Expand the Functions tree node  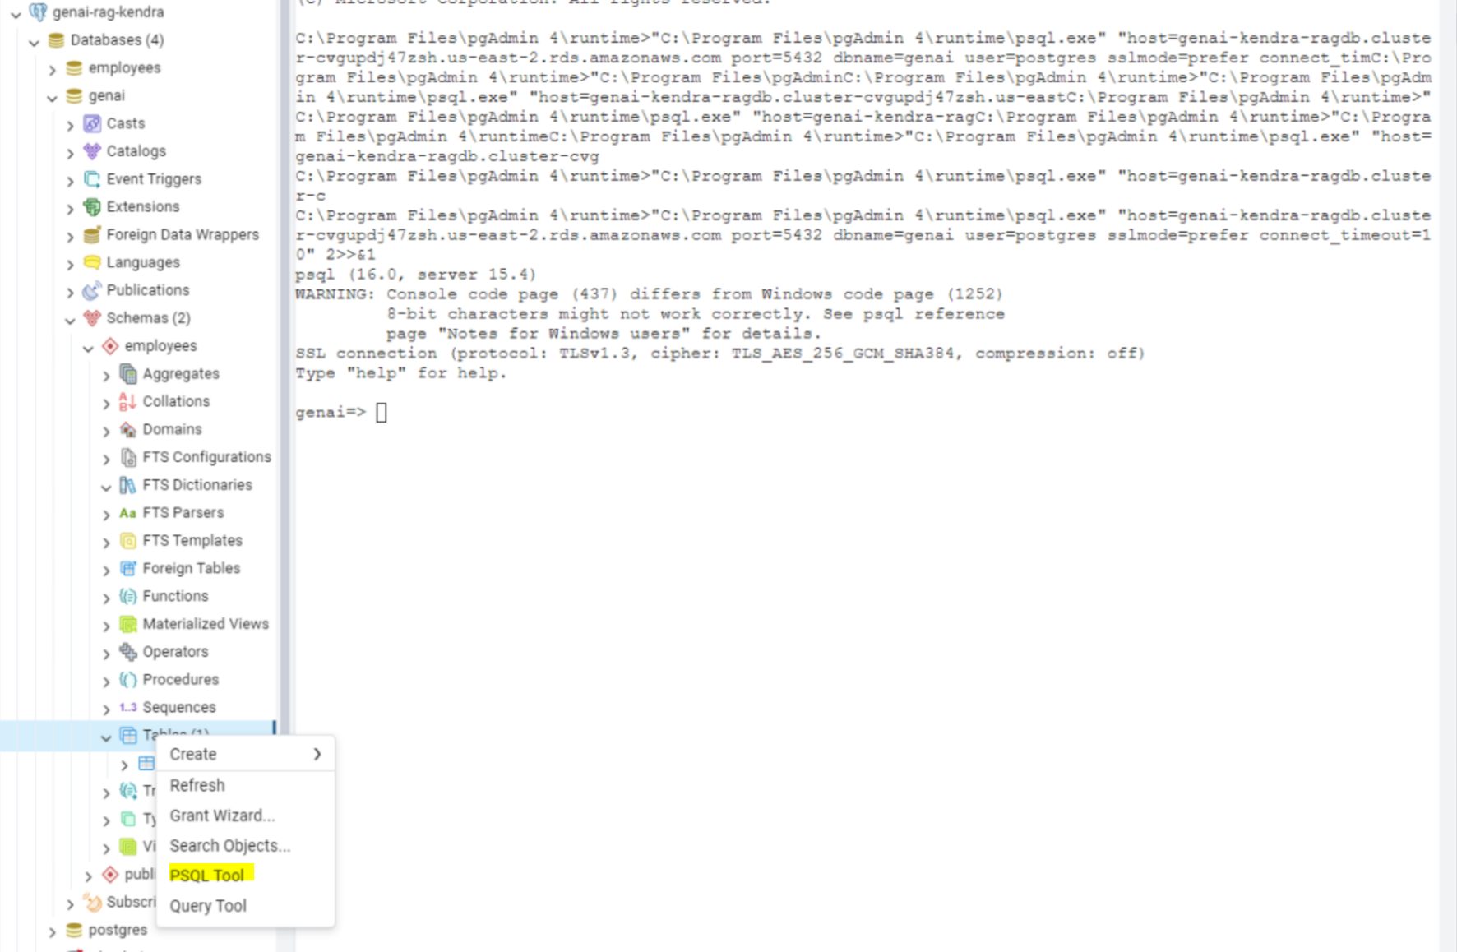(107, 596)
